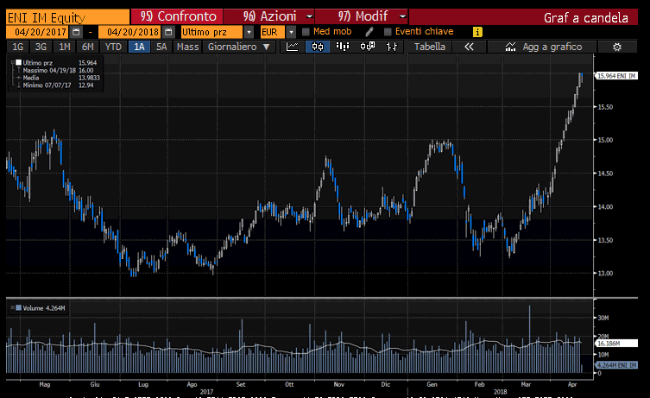Collapse the Ultimo prz legend box
The width and height of the screenshot is (650, 398).
(12, 63)
